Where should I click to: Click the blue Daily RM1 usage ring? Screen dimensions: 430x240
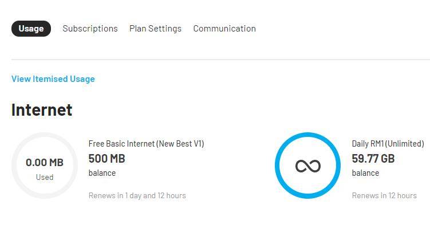[307, 166]
